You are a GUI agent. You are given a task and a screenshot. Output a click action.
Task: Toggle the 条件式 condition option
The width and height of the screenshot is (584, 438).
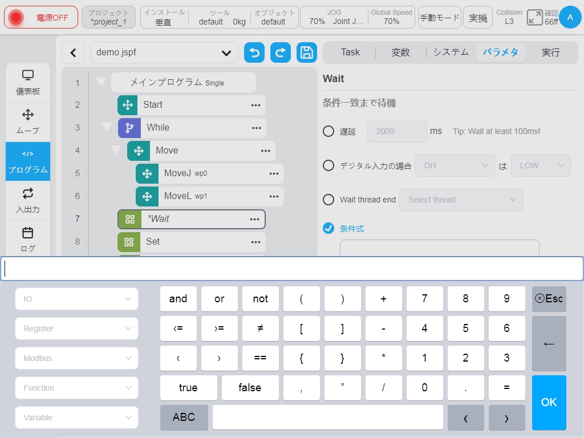pos(328,228)
